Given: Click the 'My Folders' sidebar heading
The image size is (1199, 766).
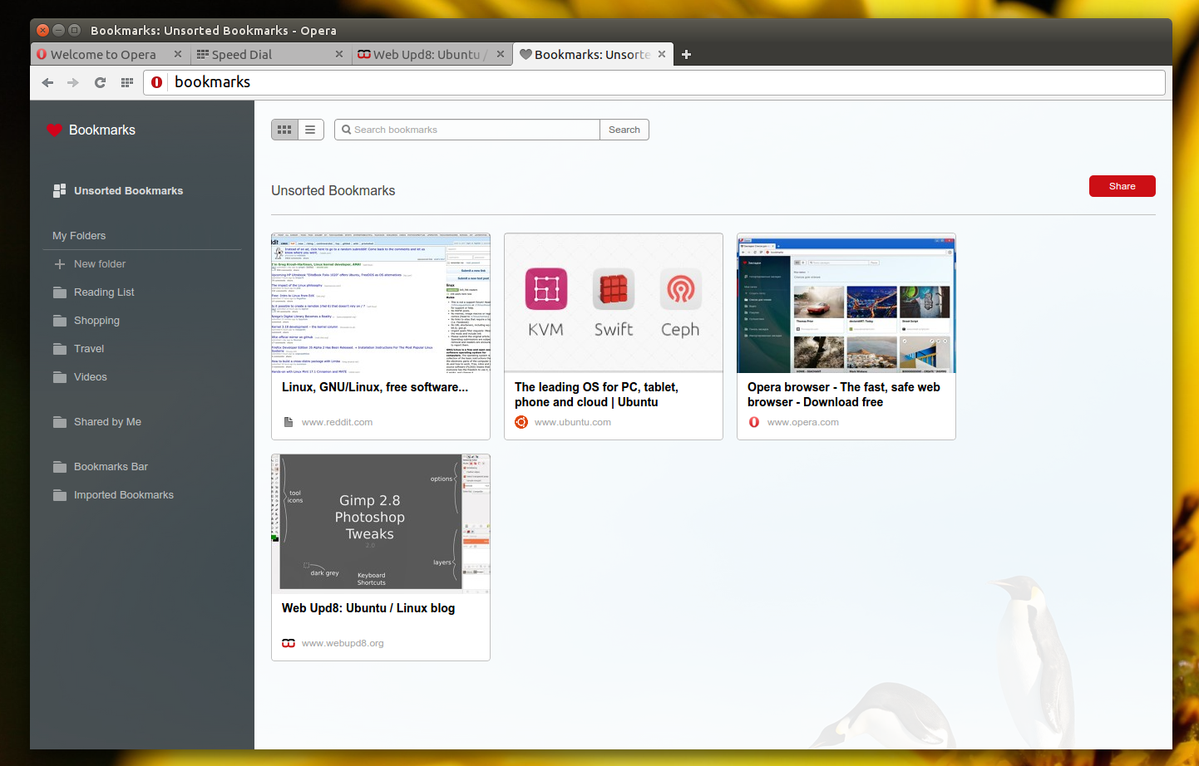Looking at the screenshot, I should (79, 236).
